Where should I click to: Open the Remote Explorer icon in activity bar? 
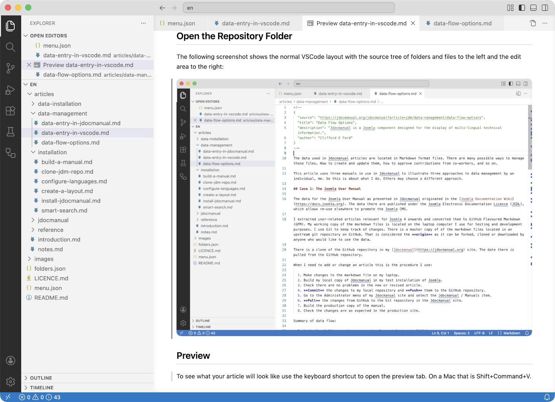[x=10, y=153]
